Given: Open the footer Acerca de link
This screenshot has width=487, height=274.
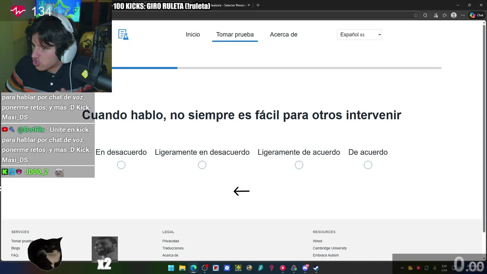Looking at the screenshot, I should pos(170,255).
